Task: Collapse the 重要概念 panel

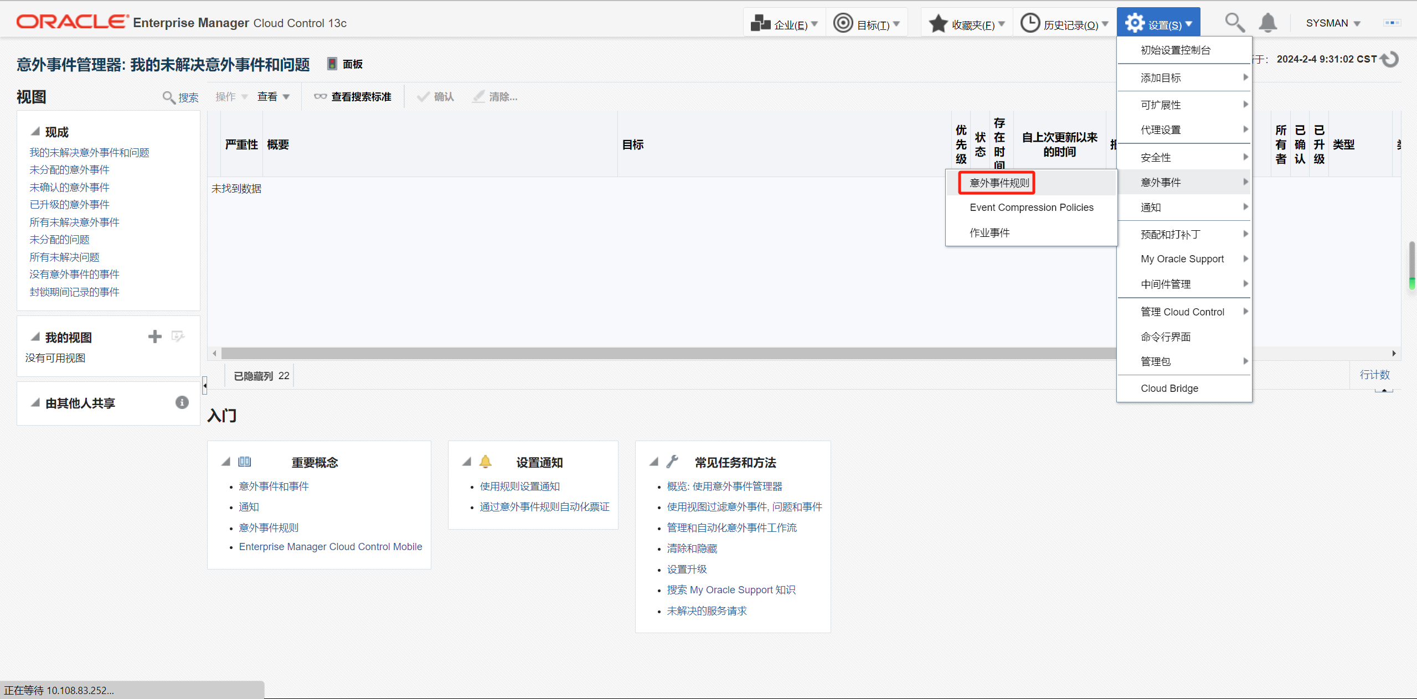Action: pyautogui.click(x=226, y=462)
